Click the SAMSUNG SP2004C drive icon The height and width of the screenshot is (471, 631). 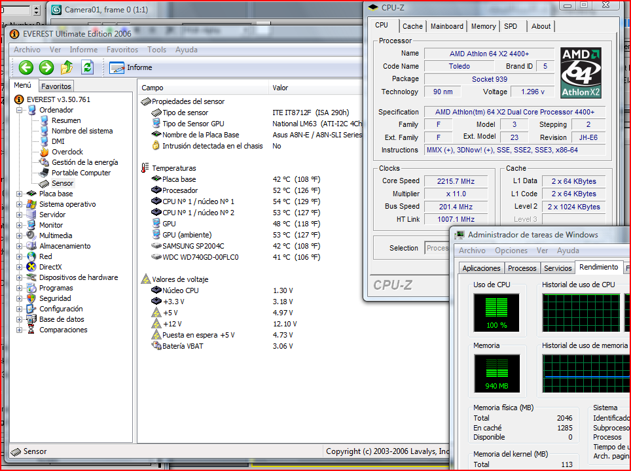156,246
